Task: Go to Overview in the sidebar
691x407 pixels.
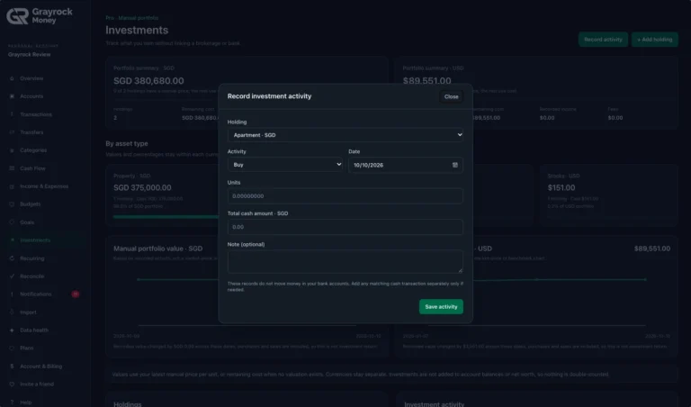Action: point(31,78)
